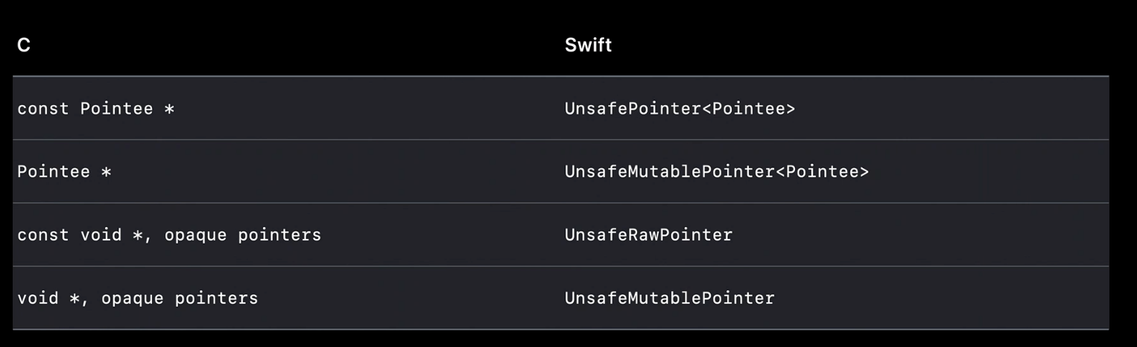
Task: Click "opaque" in the "const void *" row
Action: [x=195, y=235]
